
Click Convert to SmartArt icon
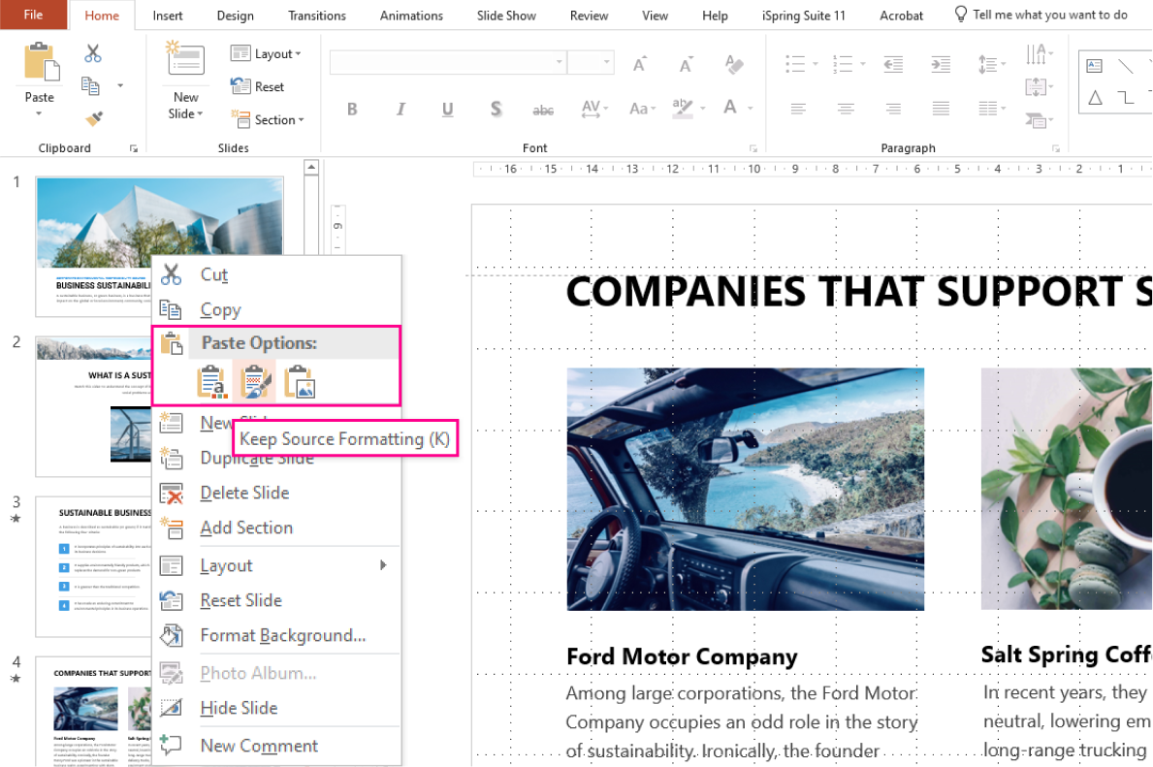tap(1039, 120)
